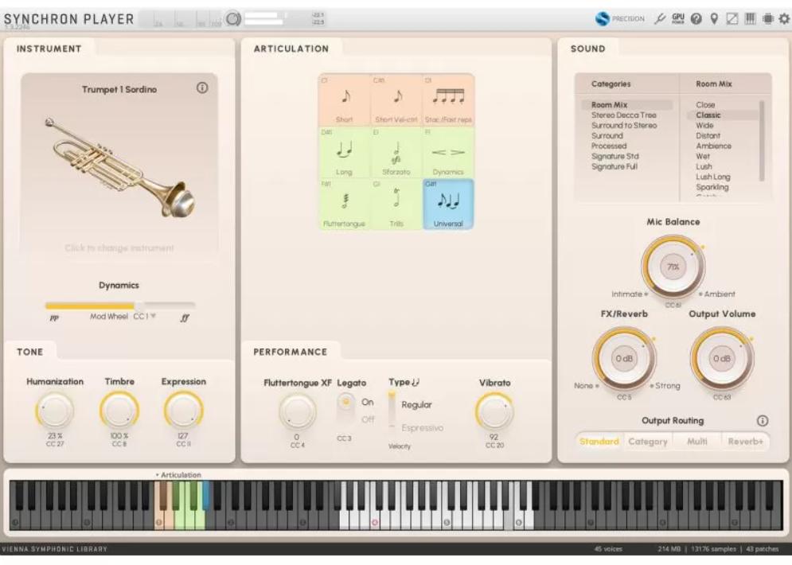
Task: Click the blue Universal keyswitch piano key
Action: pos(206,495)
